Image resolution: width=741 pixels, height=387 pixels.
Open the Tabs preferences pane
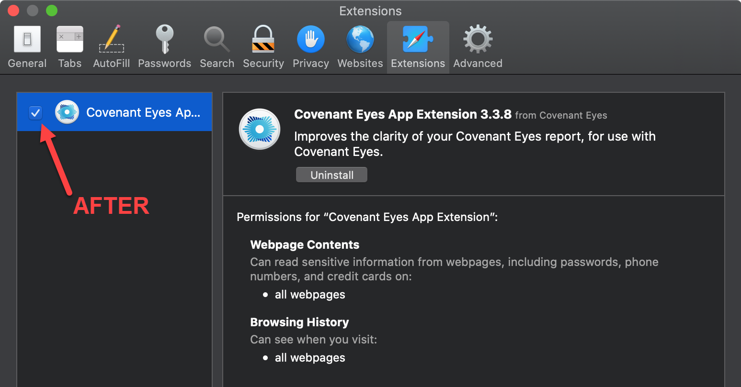70,47
